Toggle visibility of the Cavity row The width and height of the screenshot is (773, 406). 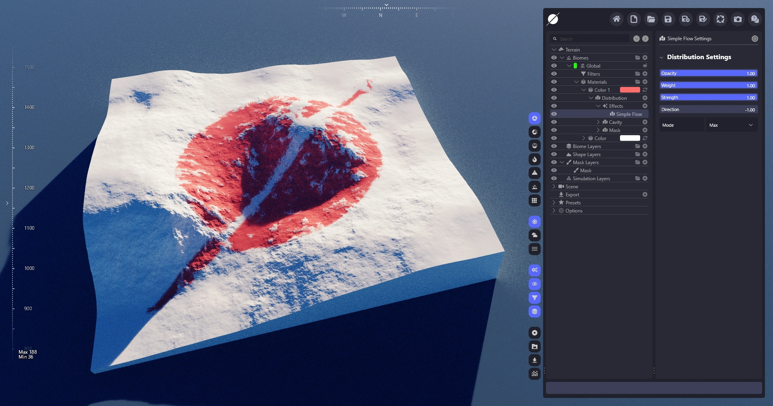coord(554,122)
